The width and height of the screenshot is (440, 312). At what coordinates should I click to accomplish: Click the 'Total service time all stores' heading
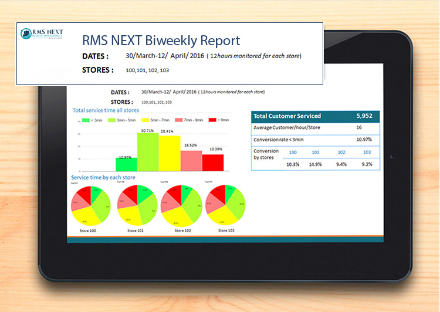click(x=106, y=110)
